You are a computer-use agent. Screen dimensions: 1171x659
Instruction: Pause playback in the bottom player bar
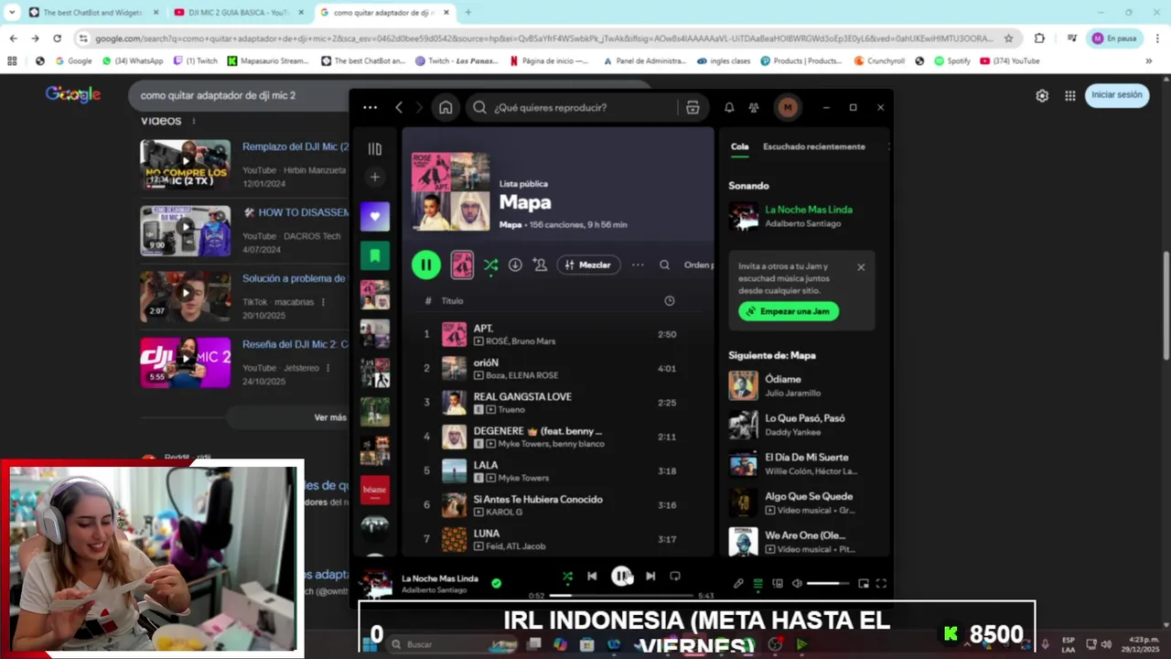click(x=621, y=576)
